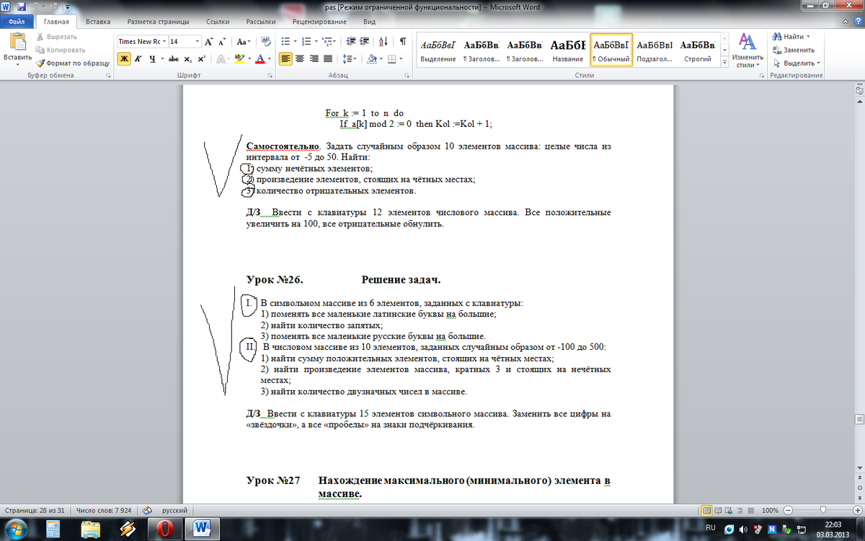Apply bulleted list formatting

[x=285, y=42]
